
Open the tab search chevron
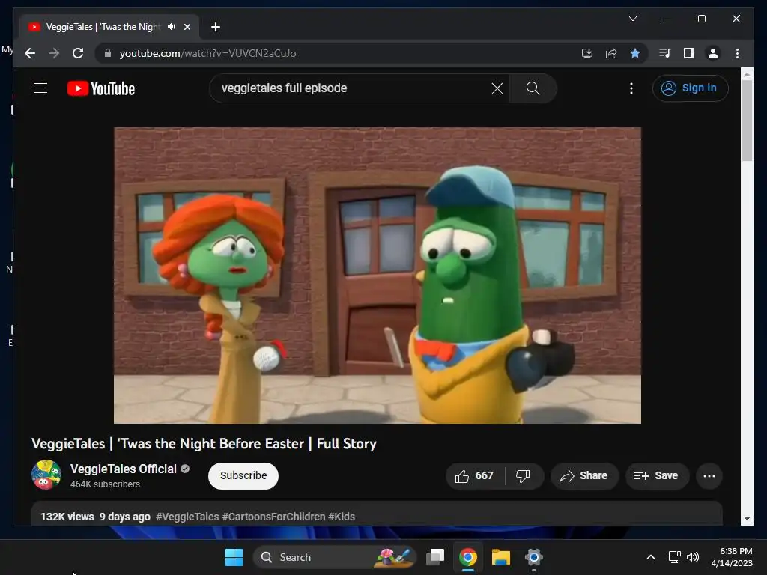632,19
